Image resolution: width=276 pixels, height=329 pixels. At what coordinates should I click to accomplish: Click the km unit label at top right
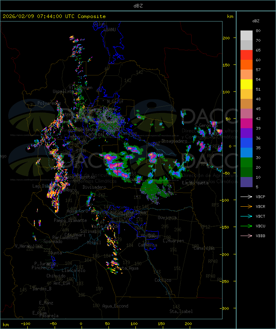[x=230, y=16]
